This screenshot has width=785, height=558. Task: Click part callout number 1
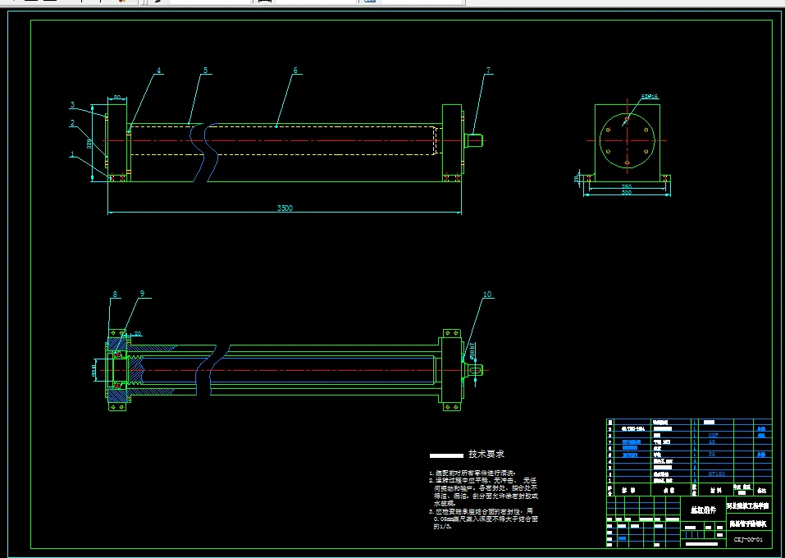[x=72, y=155]
